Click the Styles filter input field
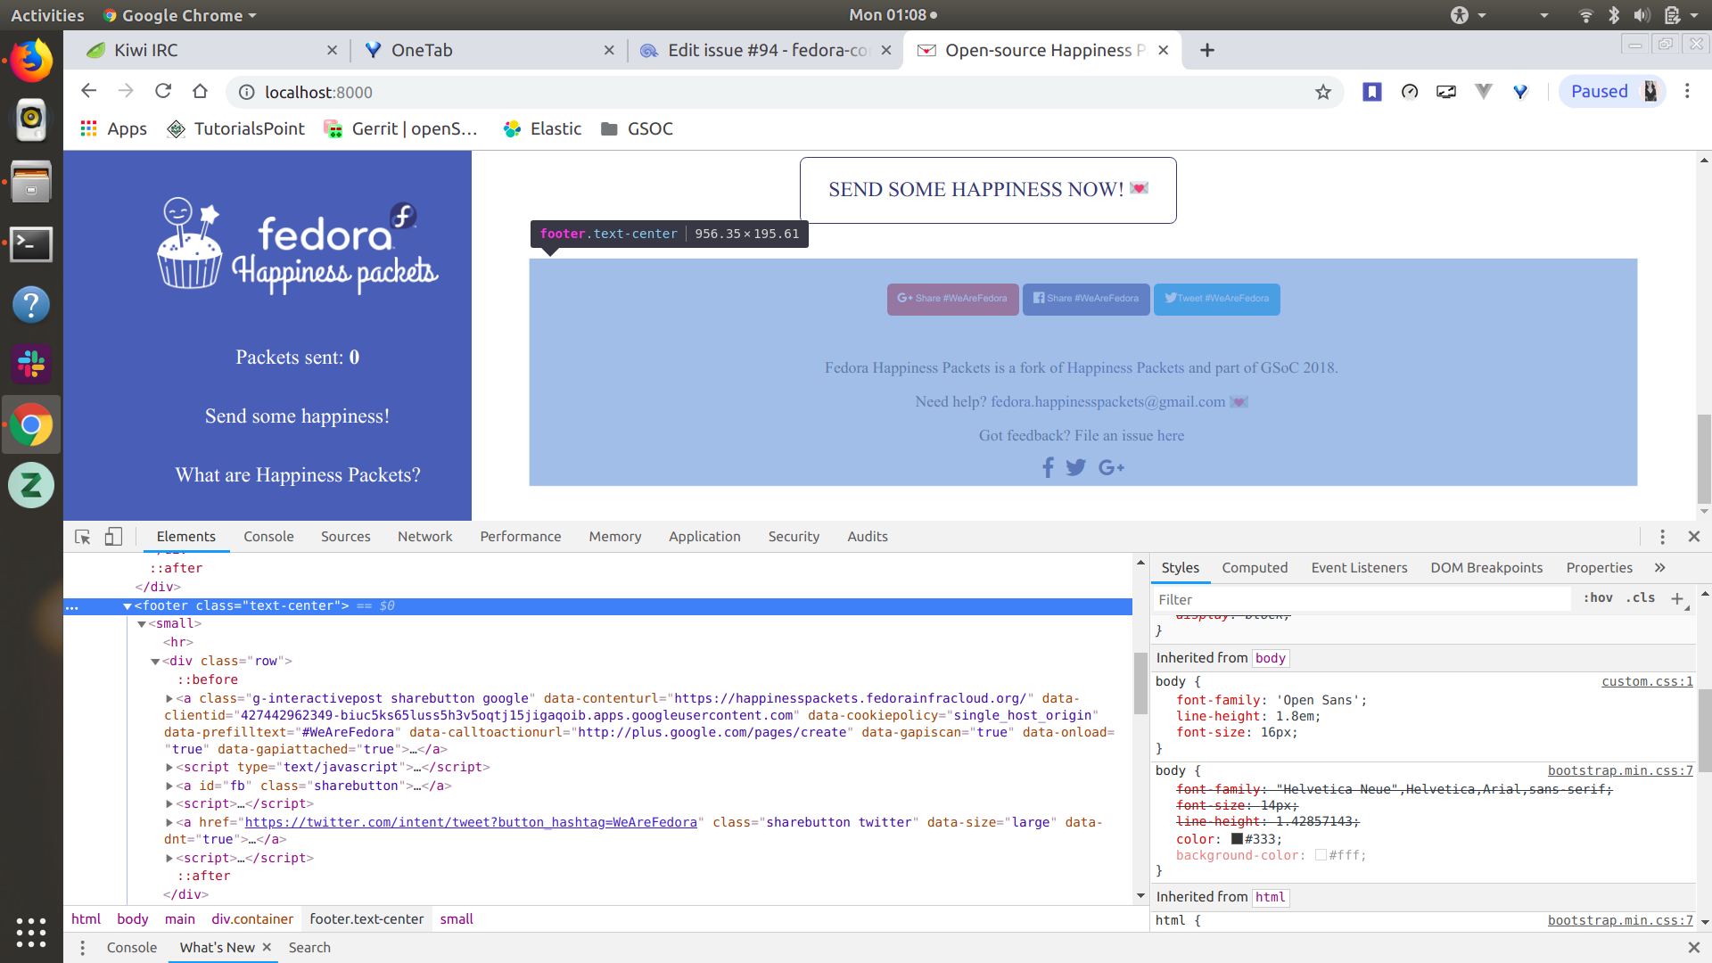The height and width of the screenshot is (963, 1712). (1362, 599)
